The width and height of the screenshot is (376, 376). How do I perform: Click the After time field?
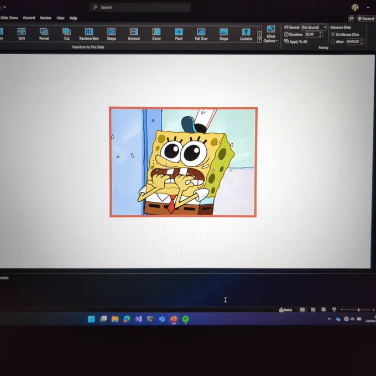353,41
